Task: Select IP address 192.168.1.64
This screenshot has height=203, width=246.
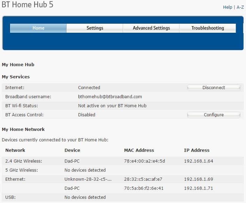Action: tap(199, 161)
